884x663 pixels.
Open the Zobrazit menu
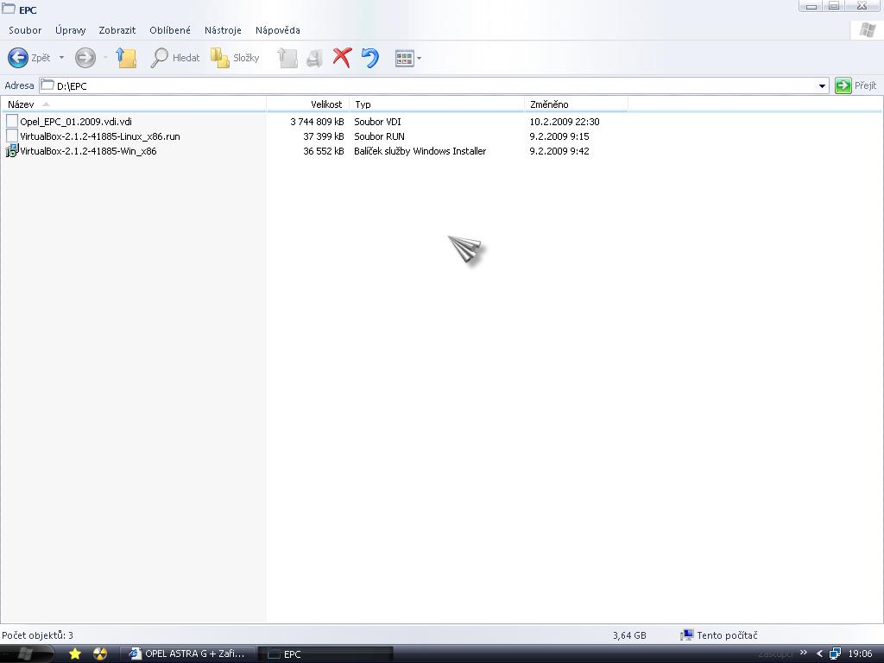point(117,30)
